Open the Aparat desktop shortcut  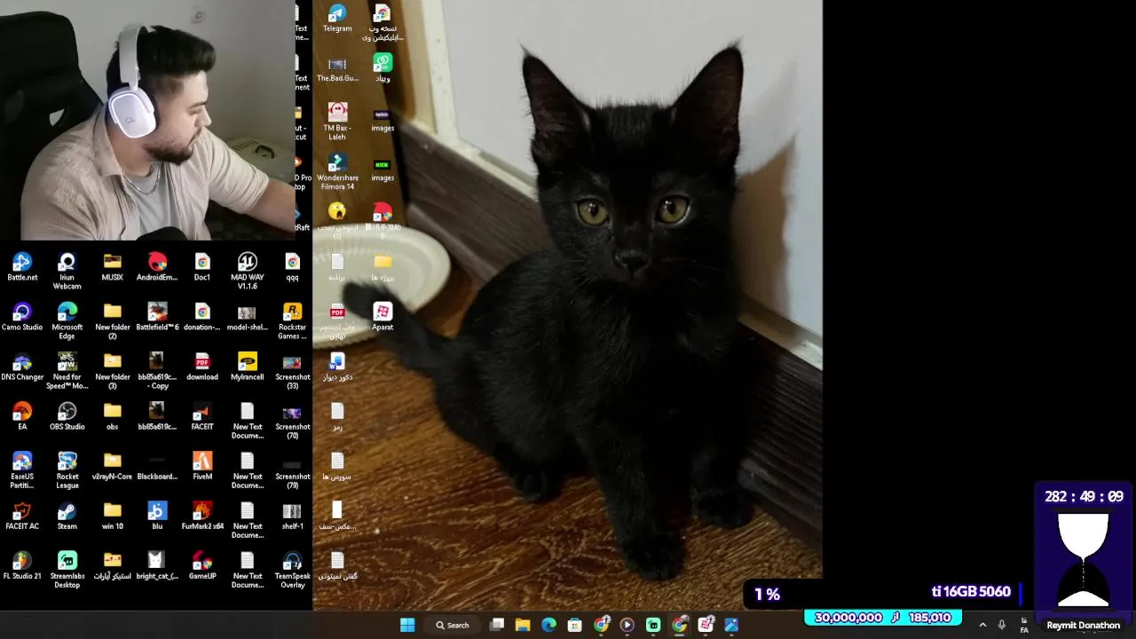383,316
